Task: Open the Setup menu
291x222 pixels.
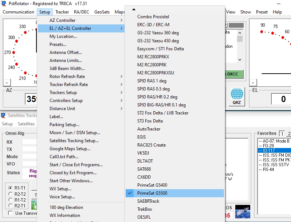Action: pos(45,12)
